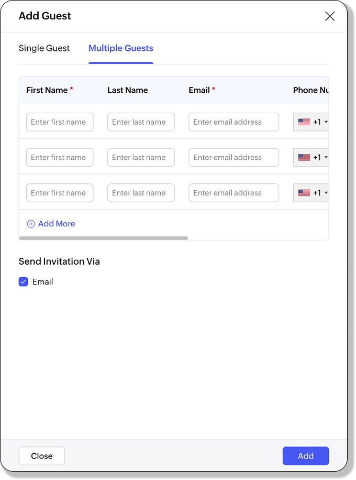
Task: Close the Add Guest dialog with X icon
Action: coord(330,16)
